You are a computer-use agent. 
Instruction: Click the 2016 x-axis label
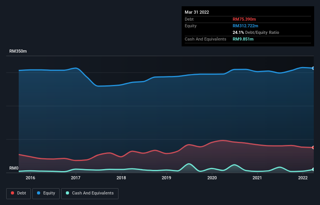pyautogui.click(x=30, y=178)
